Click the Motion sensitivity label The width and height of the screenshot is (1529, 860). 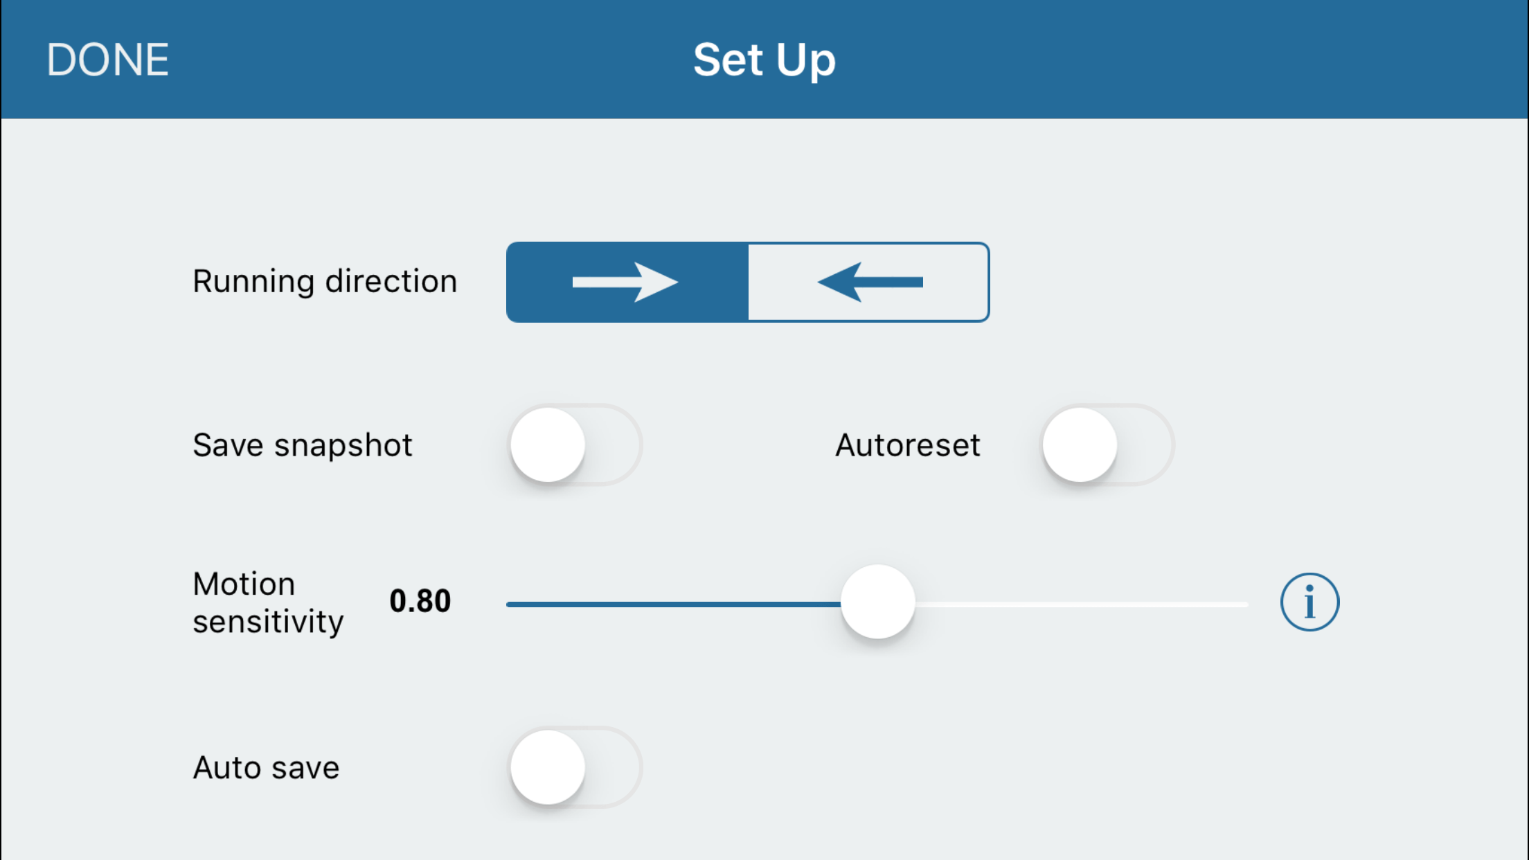point(267,602)
